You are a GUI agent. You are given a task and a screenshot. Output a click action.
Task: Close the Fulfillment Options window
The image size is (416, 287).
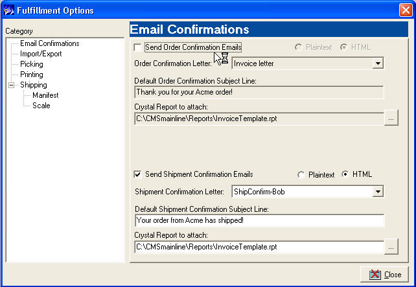click(x=406, y=10)
